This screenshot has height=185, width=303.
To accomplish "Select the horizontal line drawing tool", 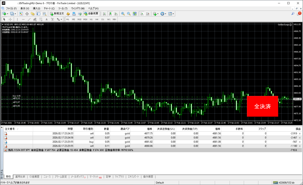I will tap(23, 19).
